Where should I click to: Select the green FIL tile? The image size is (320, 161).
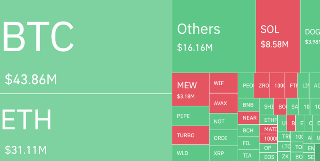248,143
